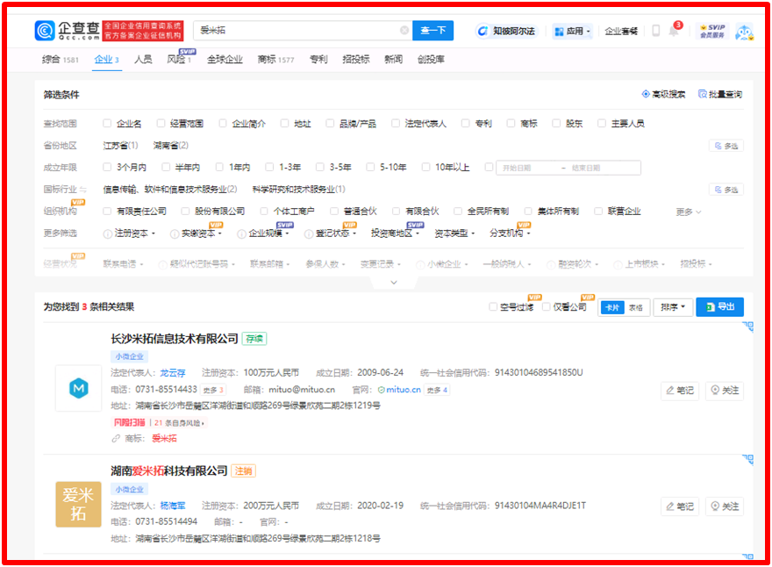Viewport: 772px width, 567px height.
Task: Open the notification bell
Action: pos(674,31)
